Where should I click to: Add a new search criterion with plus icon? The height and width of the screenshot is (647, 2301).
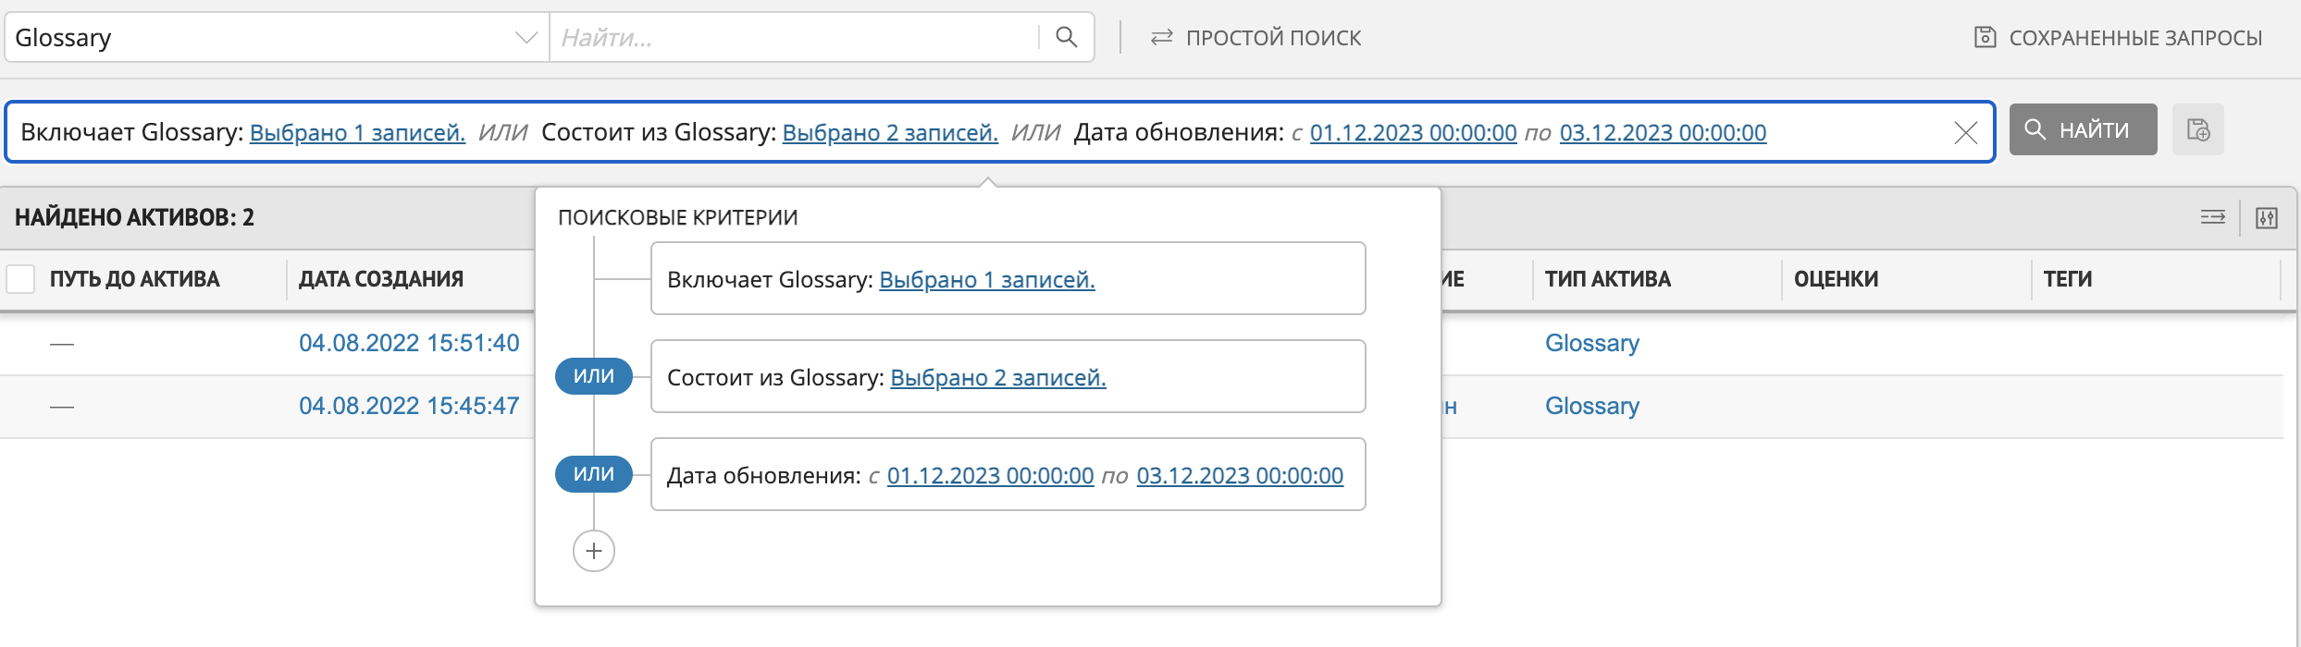point(593,552)
